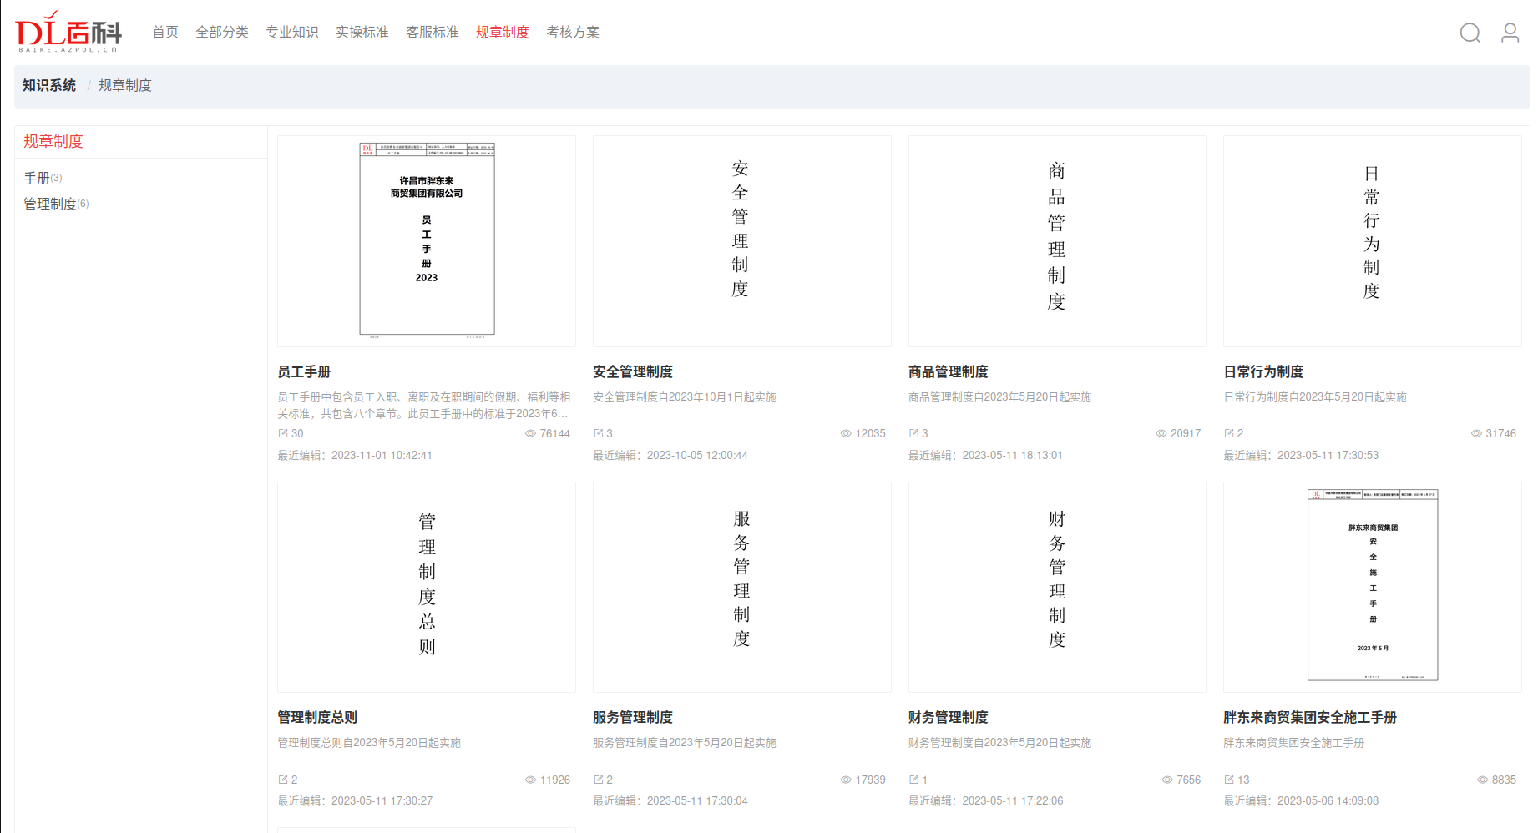Click view eye icon on 安全管理制度 card
This screenshot has height=833, width=1538.
(846, 433)
